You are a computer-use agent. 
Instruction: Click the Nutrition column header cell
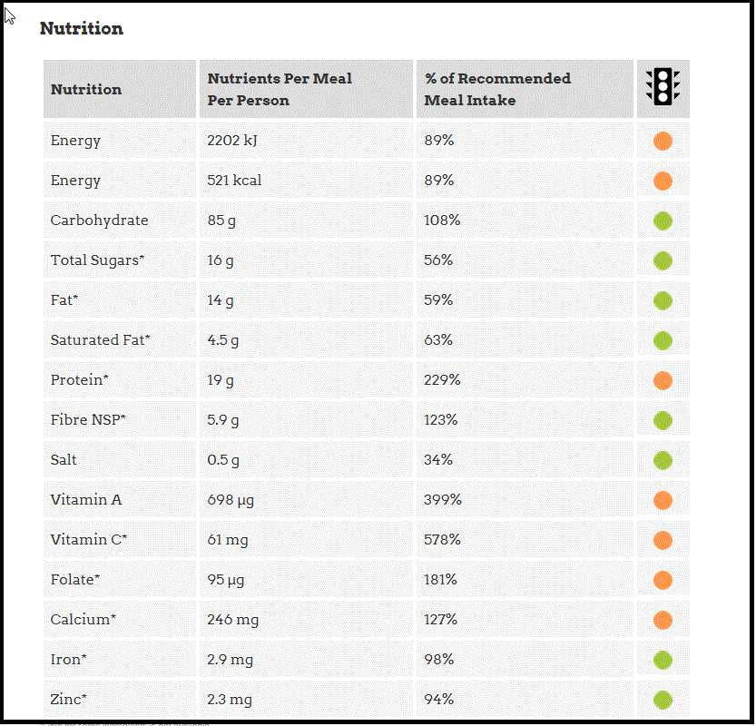pos(86,89)
